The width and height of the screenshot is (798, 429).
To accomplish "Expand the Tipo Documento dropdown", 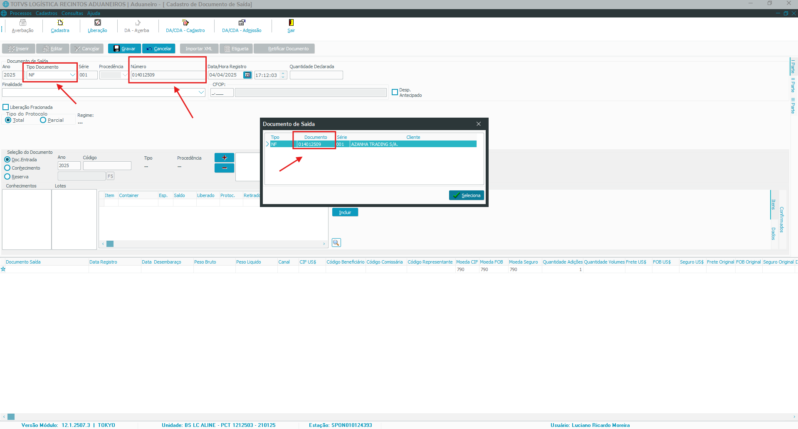I will point(72,75).
